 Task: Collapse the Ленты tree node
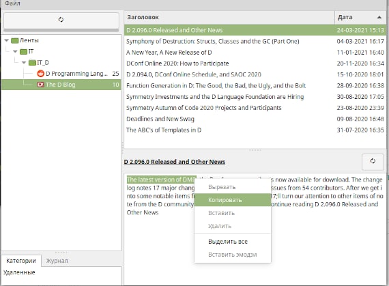click(7, 40)
